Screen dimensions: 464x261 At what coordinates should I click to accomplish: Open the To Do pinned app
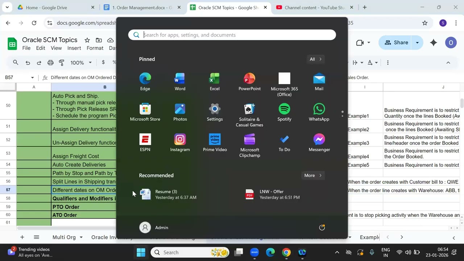[284, 143]
